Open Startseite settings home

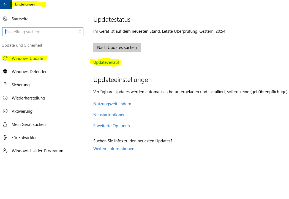pos(20,19)
